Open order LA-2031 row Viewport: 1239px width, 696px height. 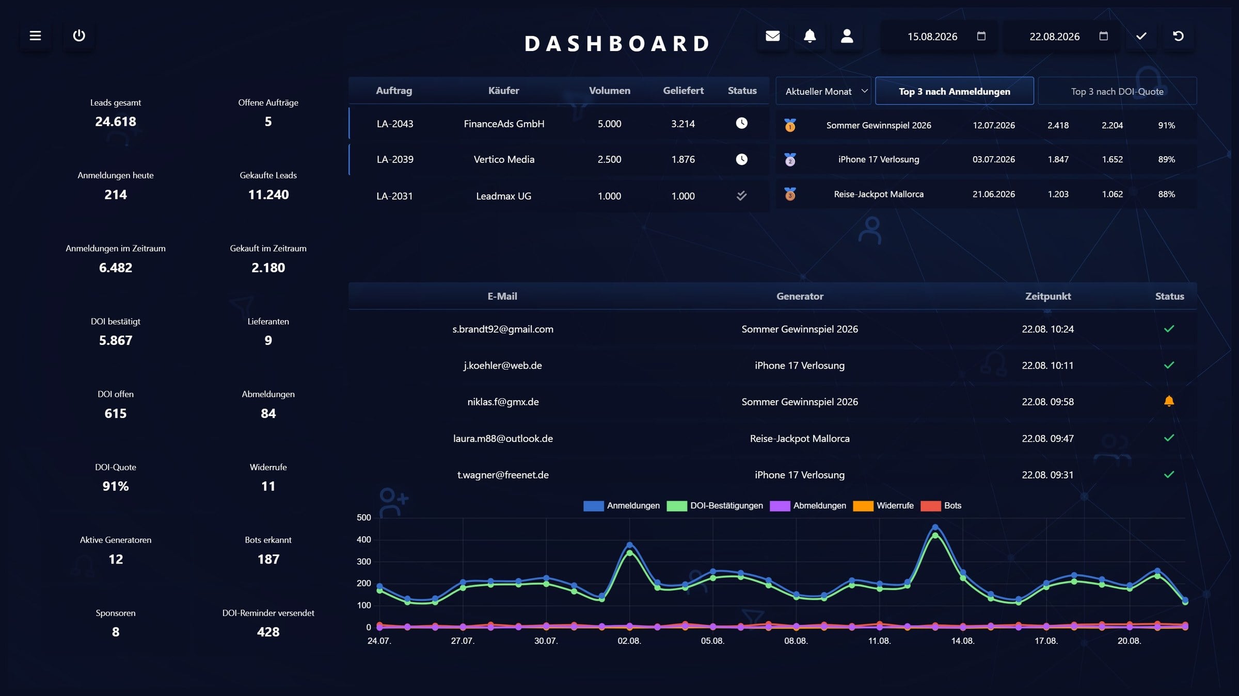[x=559, y=196]
